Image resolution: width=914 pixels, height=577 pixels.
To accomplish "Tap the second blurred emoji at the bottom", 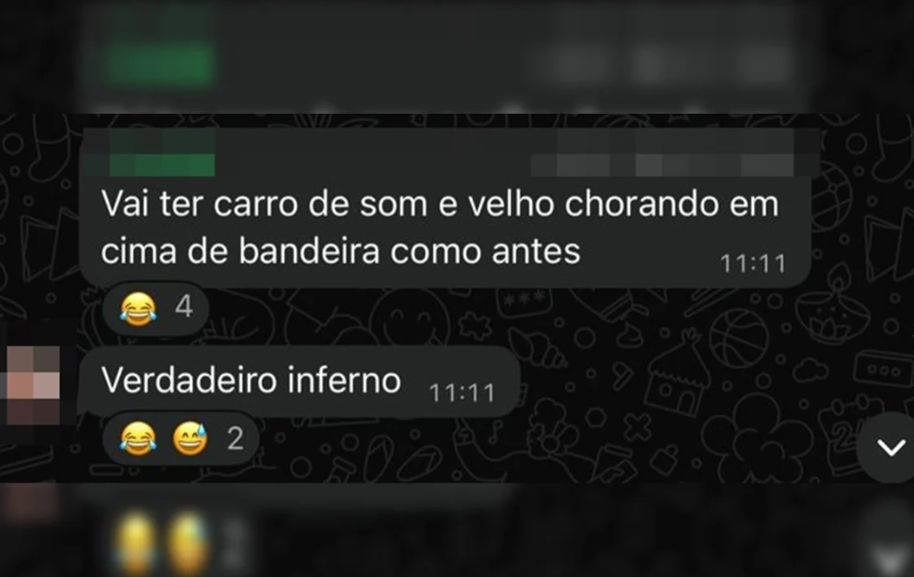I will pyautogui.click(x=189, y=542).
